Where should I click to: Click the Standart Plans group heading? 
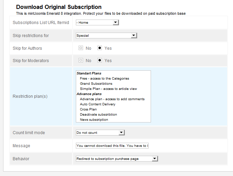[x=89, y=73]
